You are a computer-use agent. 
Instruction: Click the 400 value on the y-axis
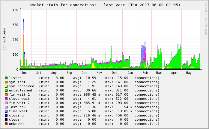point(15,10)
